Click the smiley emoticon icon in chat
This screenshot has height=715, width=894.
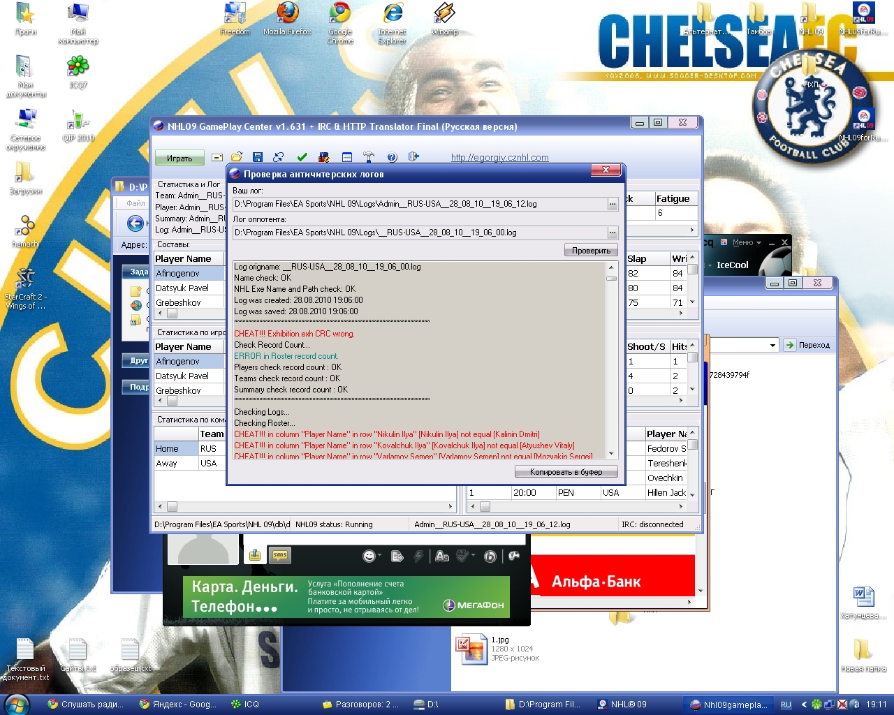(x=369, y=556)
